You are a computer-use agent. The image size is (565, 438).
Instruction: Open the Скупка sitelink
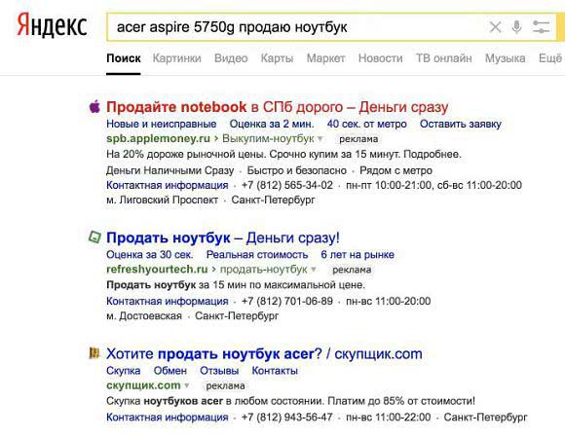coord(124,371)
